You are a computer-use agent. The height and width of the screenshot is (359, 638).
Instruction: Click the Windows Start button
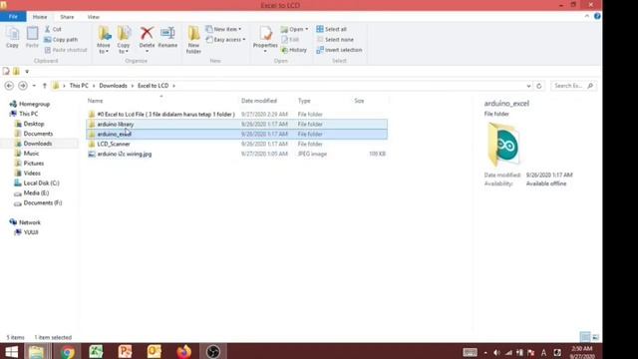tap(11, 352)
